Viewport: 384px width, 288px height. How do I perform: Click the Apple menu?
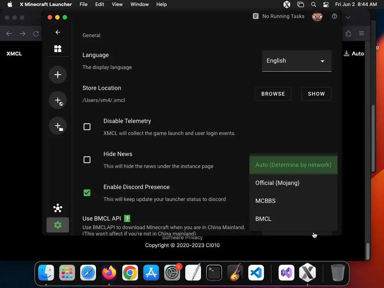coord(10,4)
